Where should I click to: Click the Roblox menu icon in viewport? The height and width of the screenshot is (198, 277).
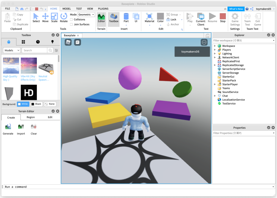tap(68, 42)
